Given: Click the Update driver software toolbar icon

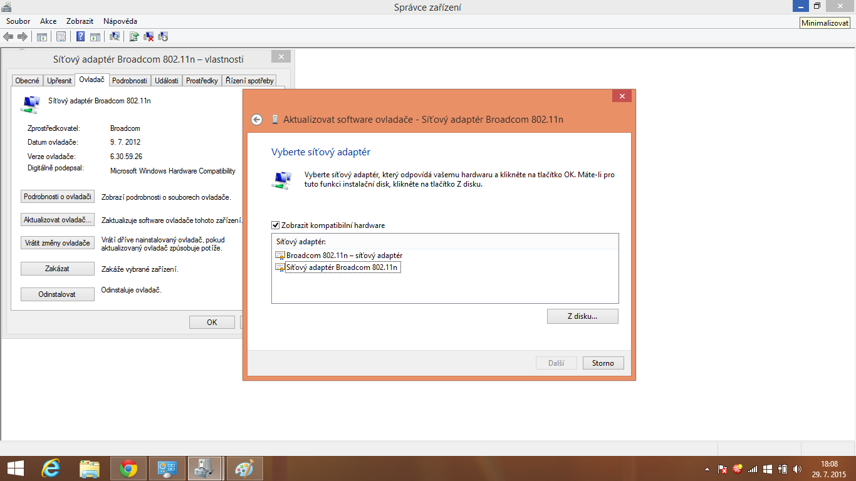Looking at the screenshot, I should (x=134, y=36).
